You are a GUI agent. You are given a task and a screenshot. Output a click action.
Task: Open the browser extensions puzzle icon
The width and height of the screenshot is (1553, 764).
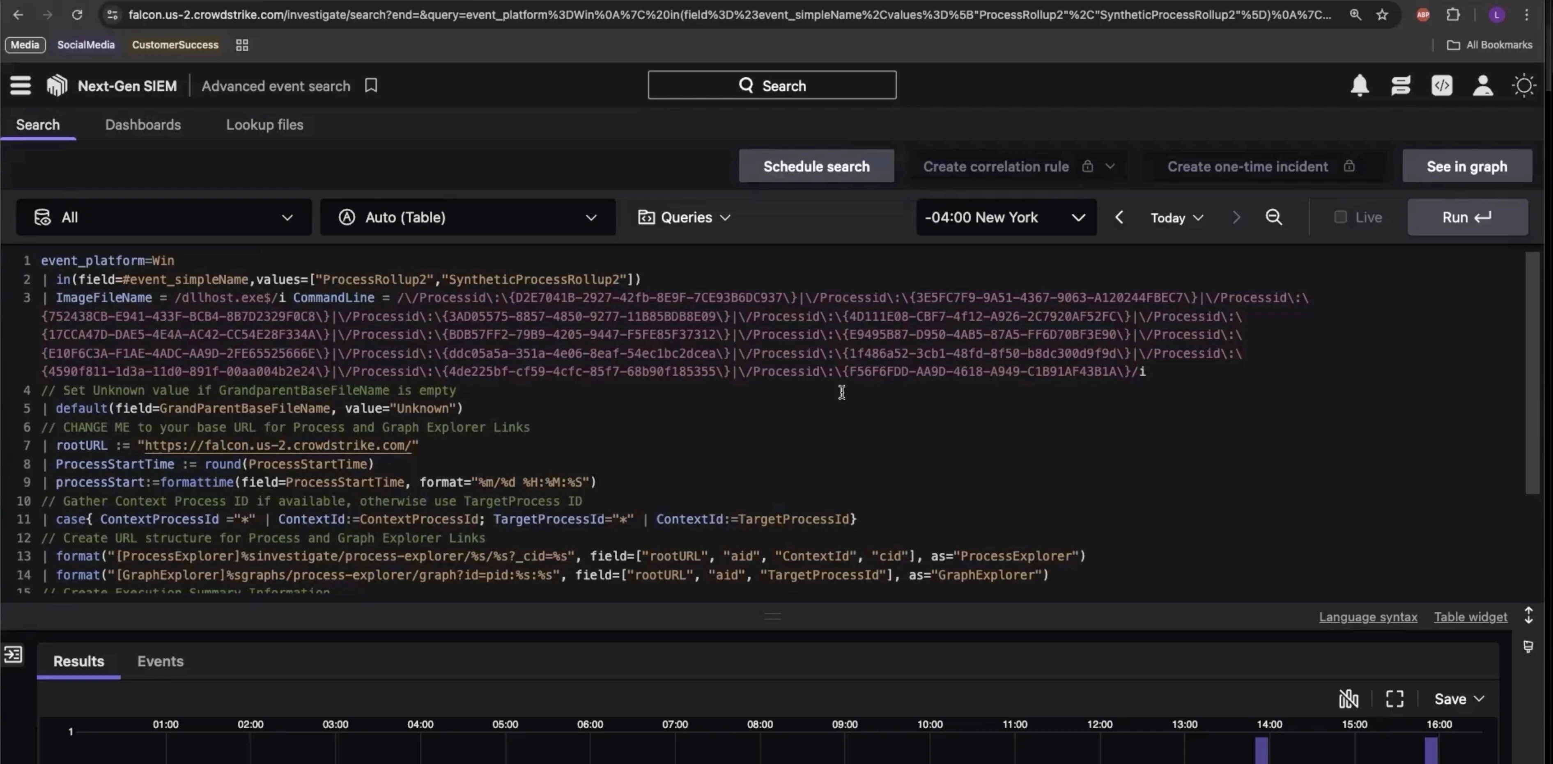pyautogui.click(x=1453, y=14)
